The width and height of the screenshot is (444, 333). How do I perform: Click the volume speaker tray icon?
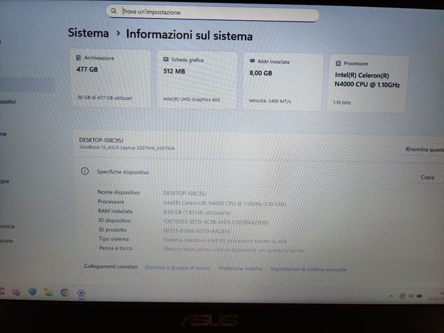pos(411,296)
